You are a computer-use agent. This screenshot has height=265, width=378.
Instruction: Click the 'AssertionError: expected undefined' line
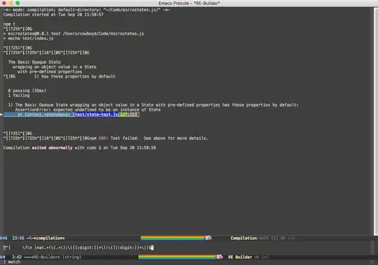pos(87,110)
